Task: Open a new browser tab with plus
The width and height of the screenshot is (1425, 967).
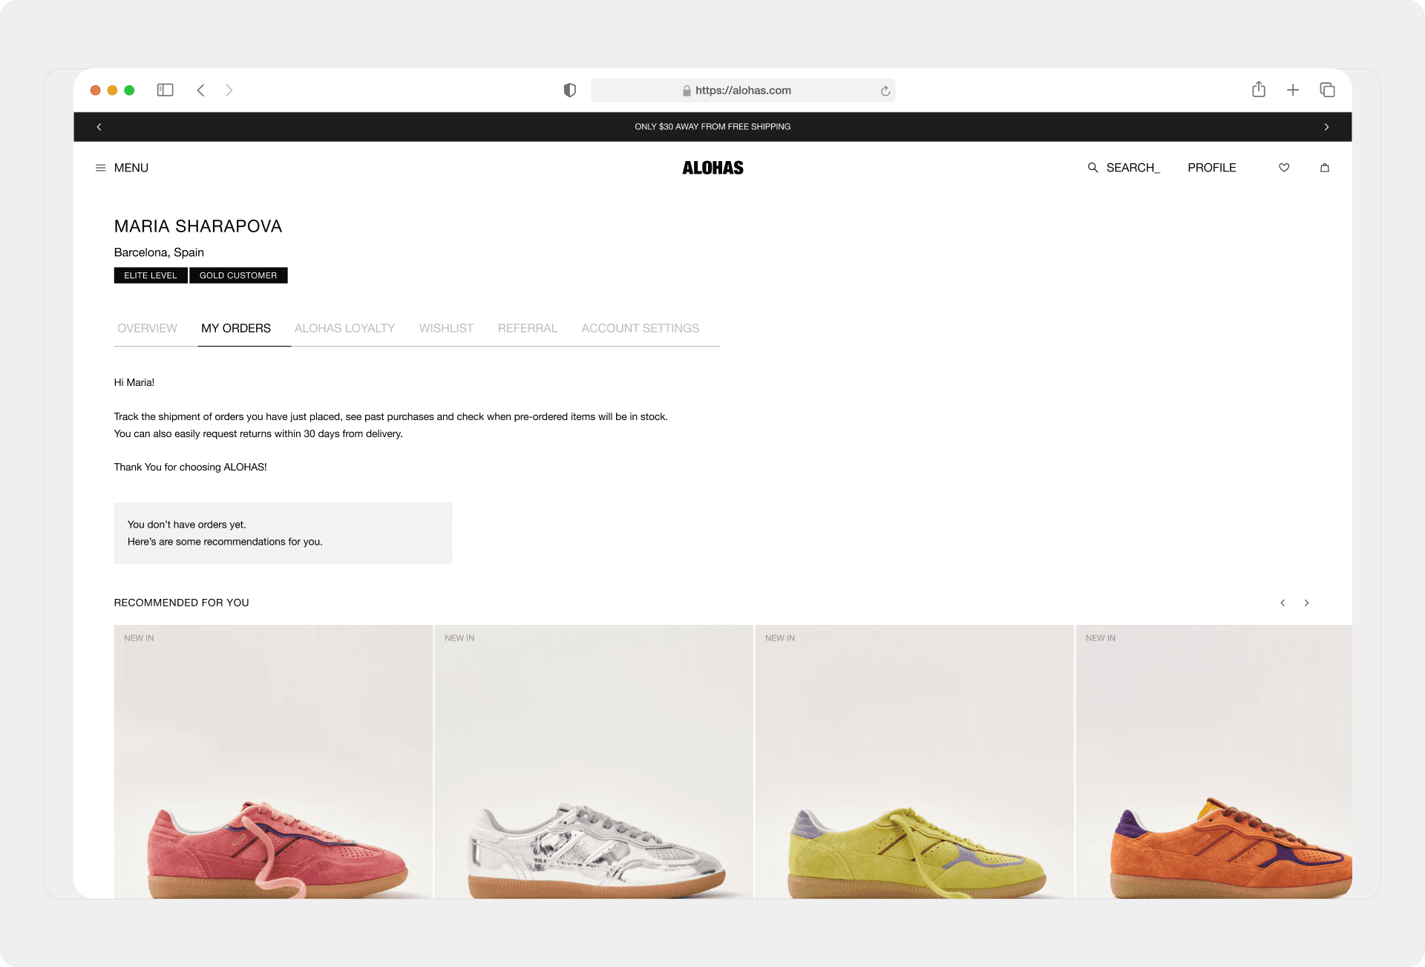Action: [1293, 90]
